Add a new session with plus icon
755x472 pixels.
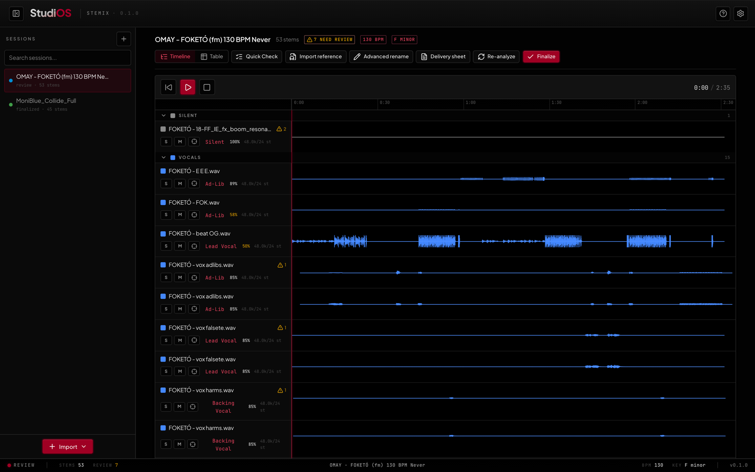pos(124,39)
